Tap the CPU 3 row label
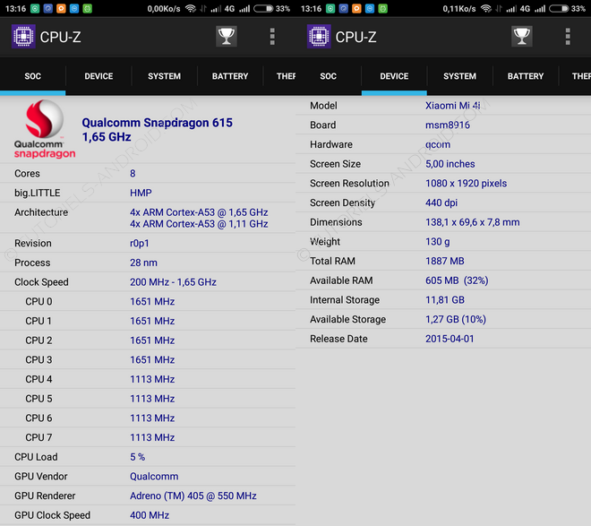This screenshot has width=591, height=526. coord(39,359)
